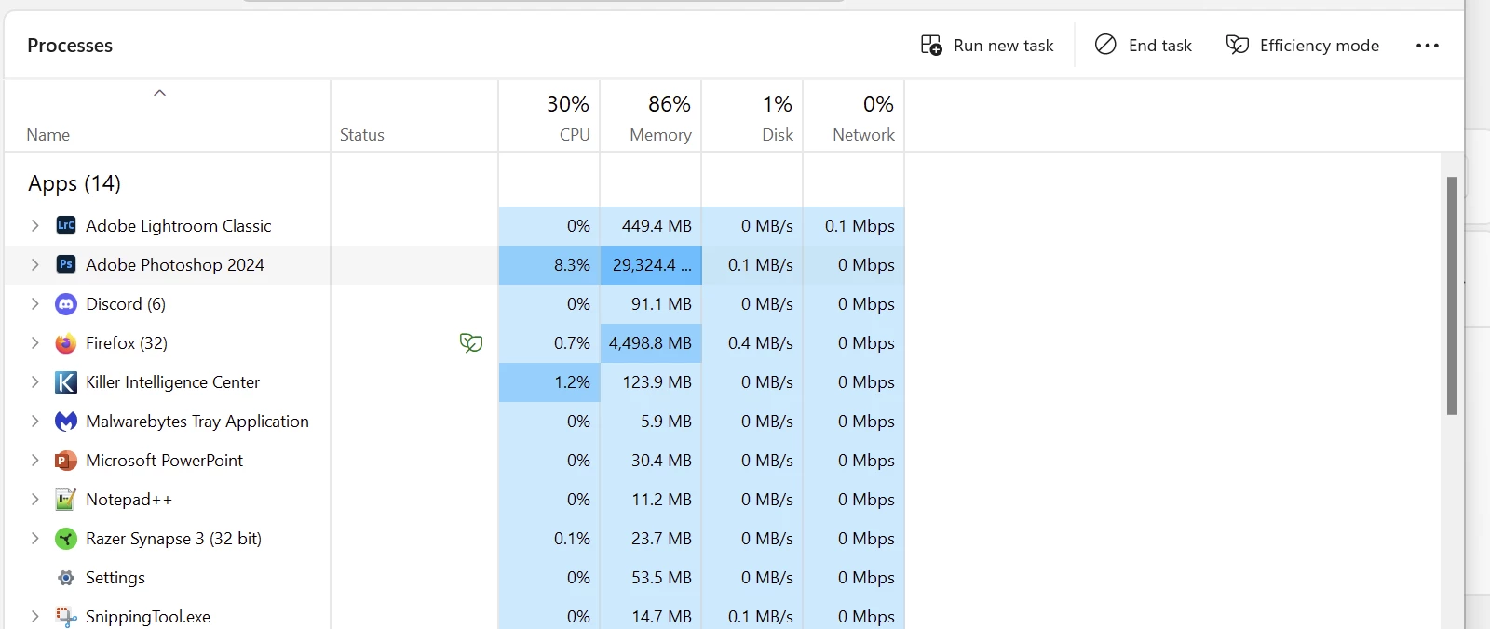Click the Discord app icon
Viewport: 1490px width, 629px height.
coord(66,303)
